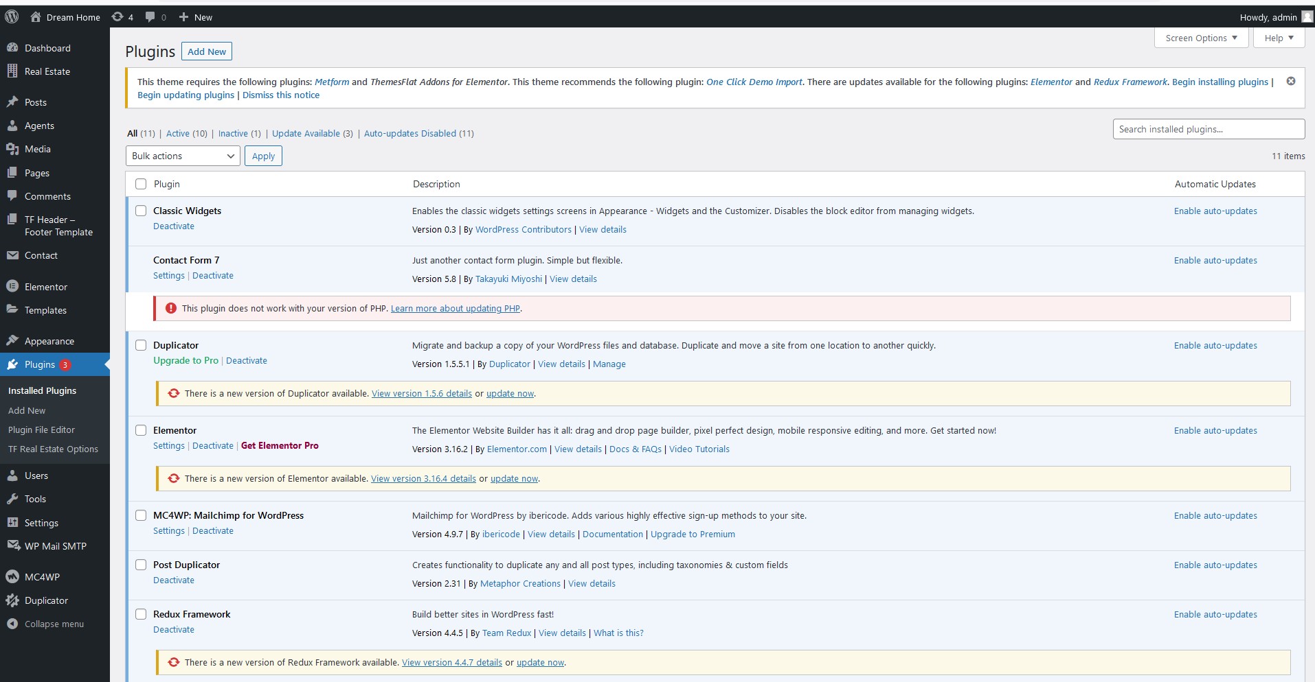Check the Classic Widgets checkbox

141,211
